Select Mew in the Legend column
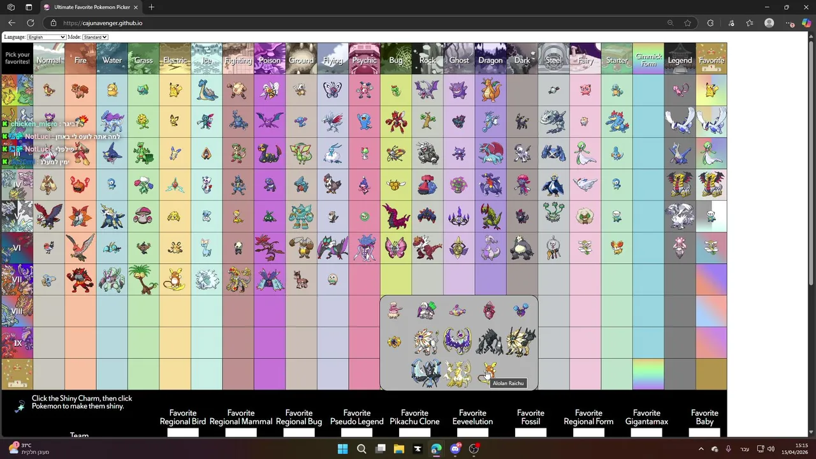 [680, 91]
